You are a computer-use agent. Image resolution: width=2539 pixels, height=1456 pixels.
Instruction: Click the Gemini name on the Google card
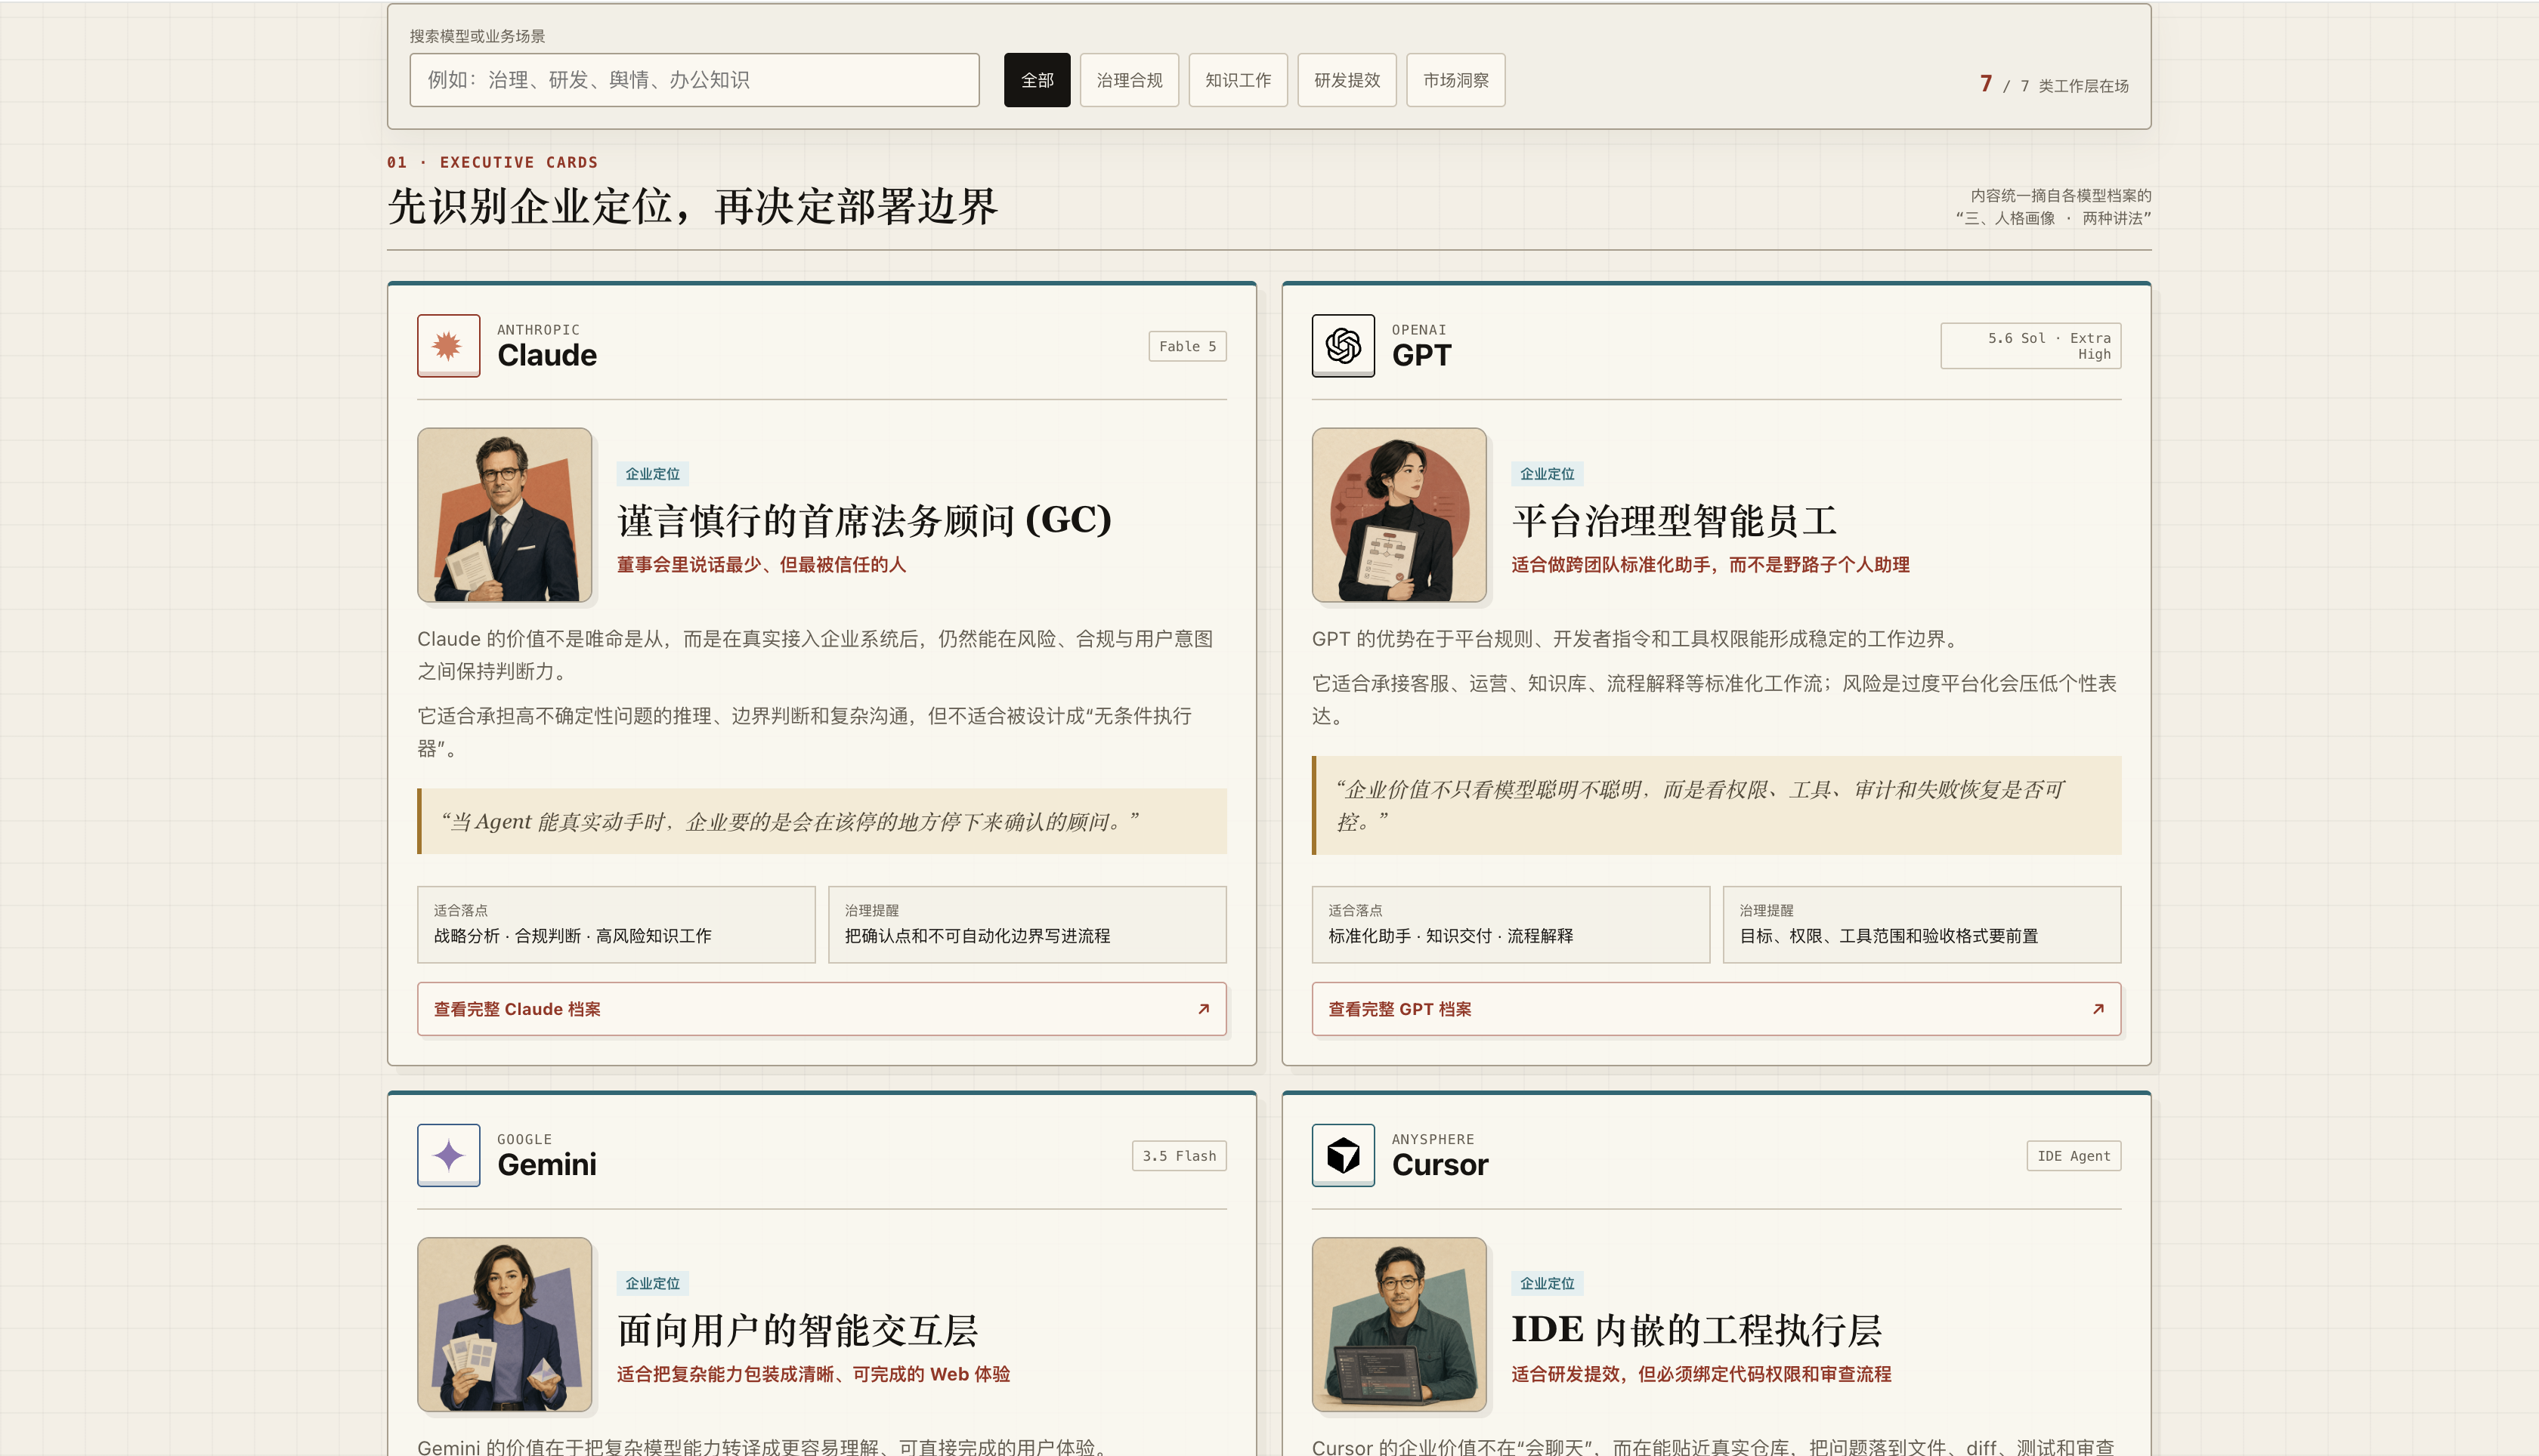click(546, 1164)
